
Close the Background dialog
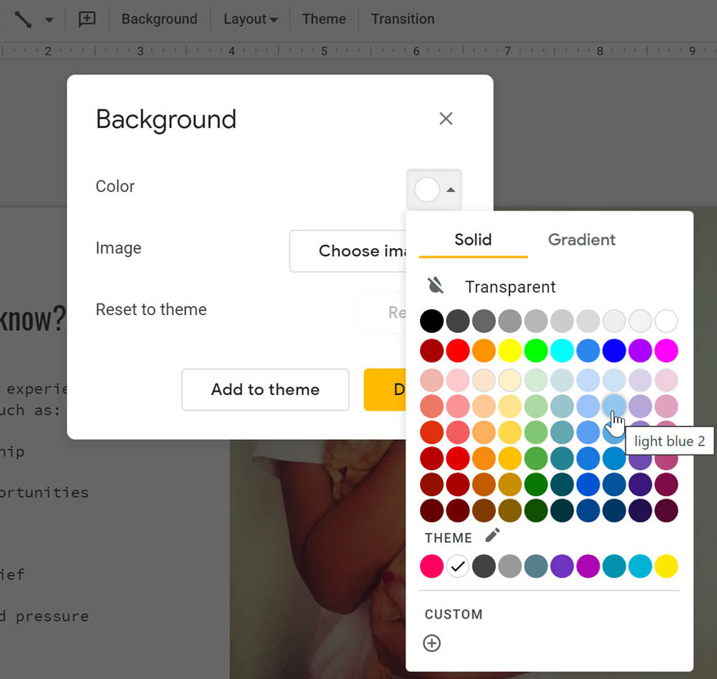(x=445, y=118)
